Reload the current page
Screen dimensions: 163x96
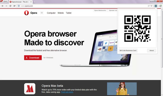tap(10, 6)
